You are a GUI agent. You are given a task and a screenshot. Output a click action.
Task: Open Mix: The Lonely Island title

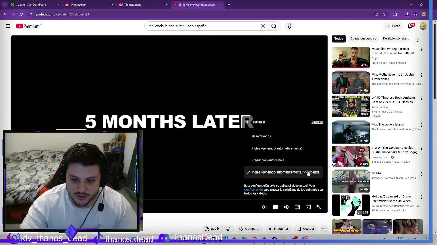click(387, 124)
